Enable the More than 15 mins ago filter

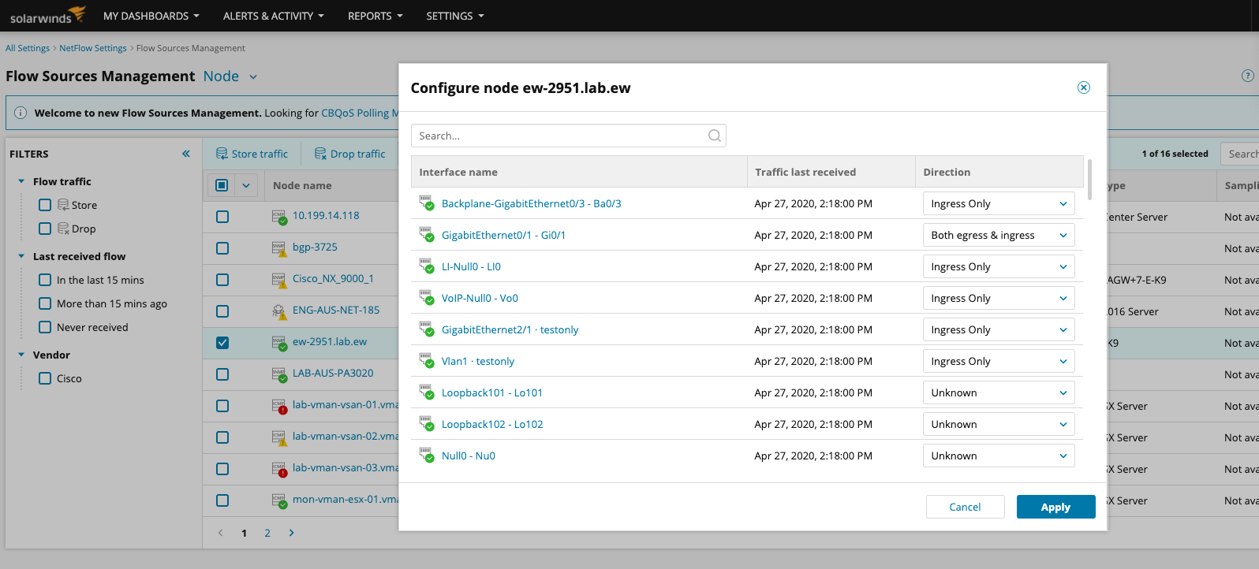pyautogui.click(x=45, y=303)
